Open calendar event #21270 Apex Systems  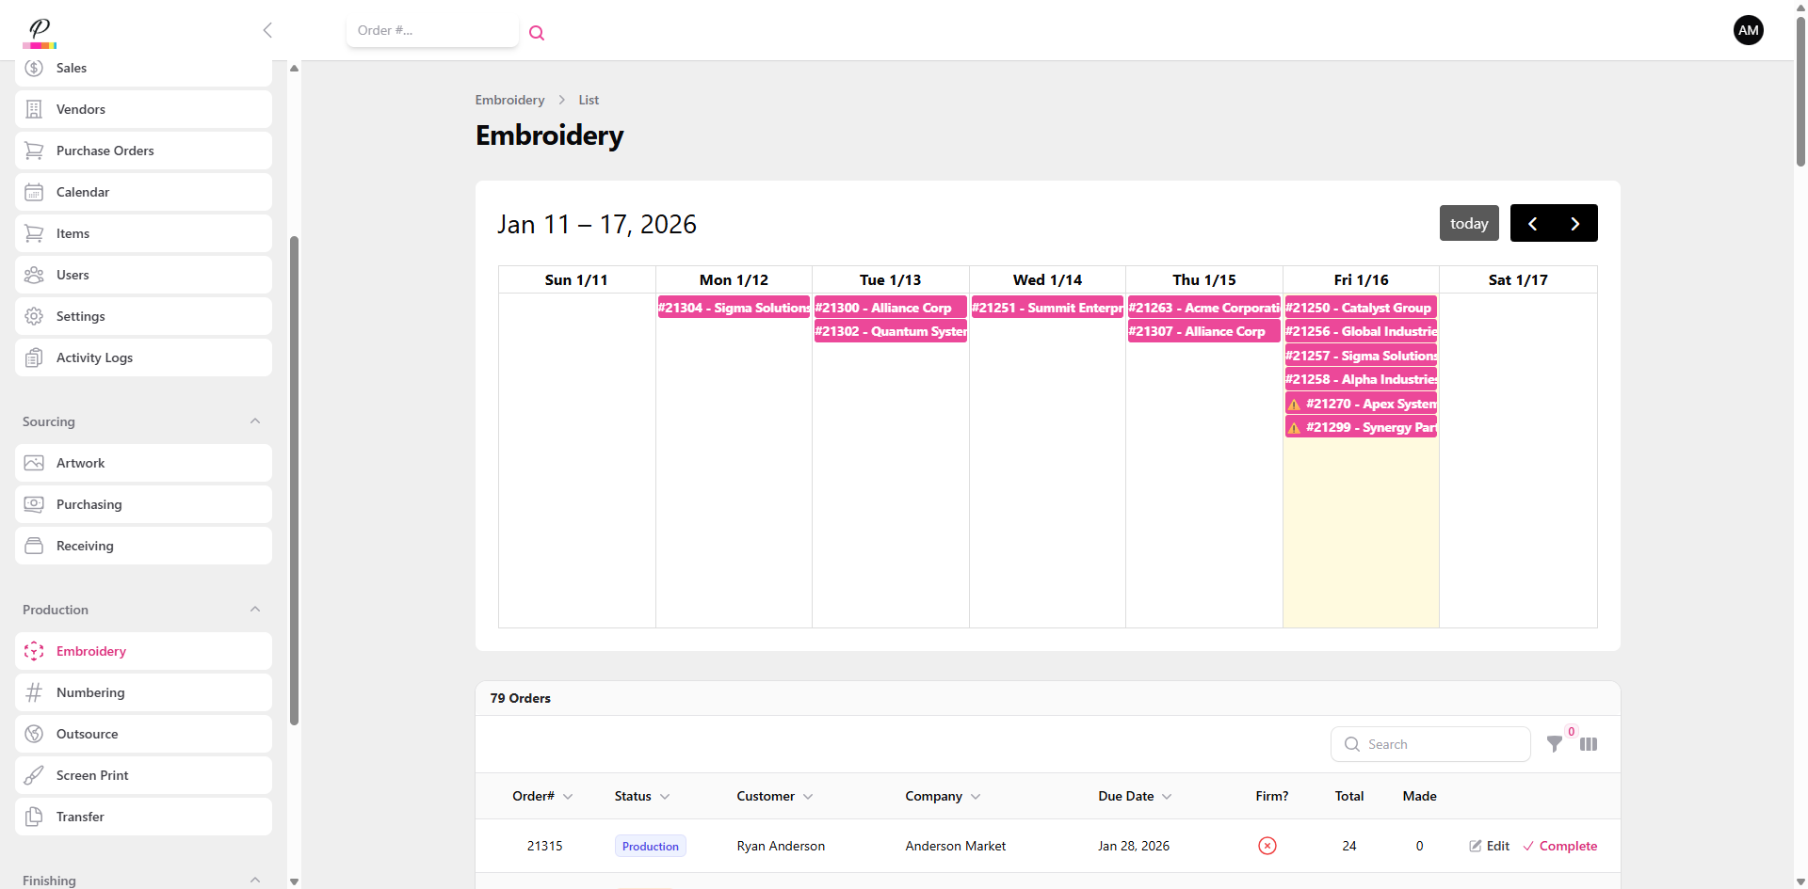pyautogui.click(x=1362, y=404)
